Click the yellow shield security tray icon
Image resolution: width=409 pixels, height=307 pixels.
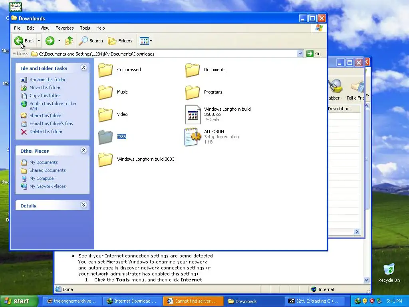[x=365, y=301]
